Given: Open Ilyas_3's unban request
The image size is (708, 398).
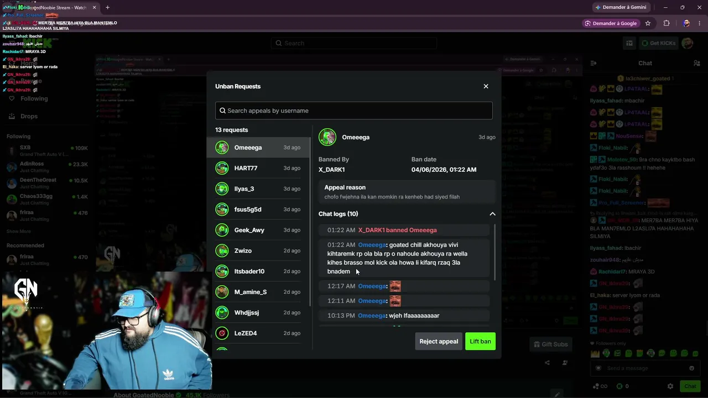Looking at the screenshot, I should pos(258,188).
